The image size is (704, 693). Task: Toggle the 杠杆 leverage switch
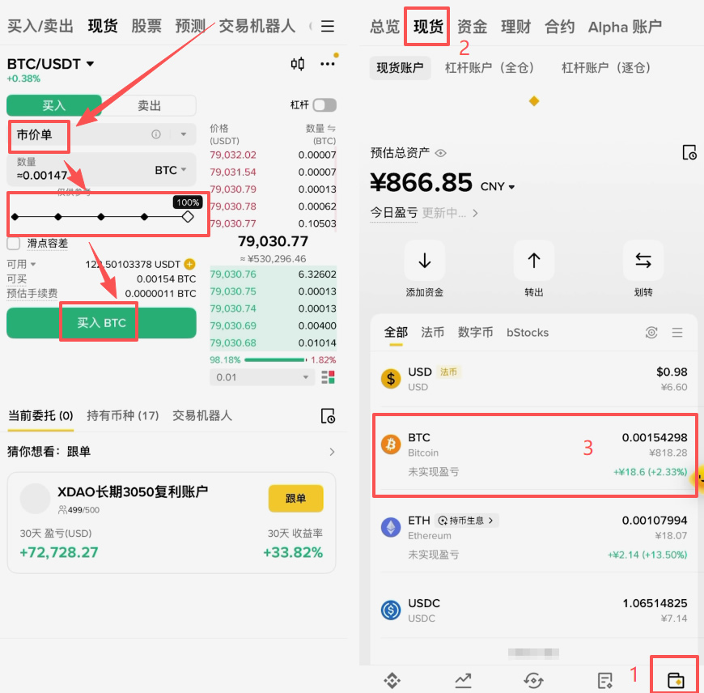pos(324,105)
